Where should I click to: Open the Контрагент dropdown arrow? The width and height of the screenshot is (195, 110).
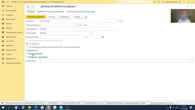[x=119, y=21]
